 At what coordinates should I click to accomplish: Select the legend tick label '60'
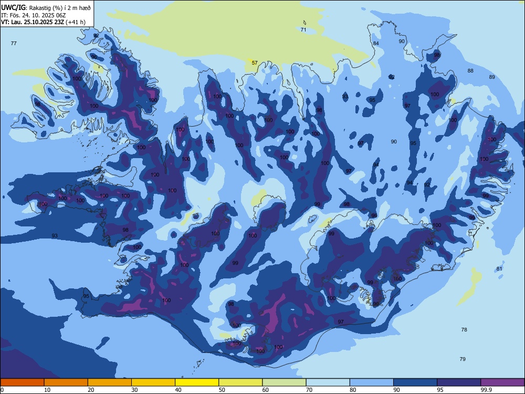[x=266, y=390]
